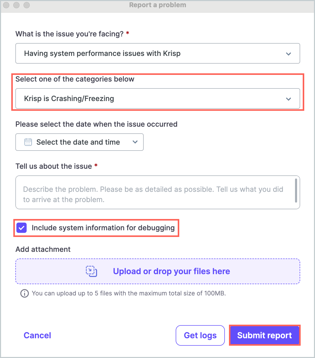
Task: Submit the problem report
Action: pos(264,335)
